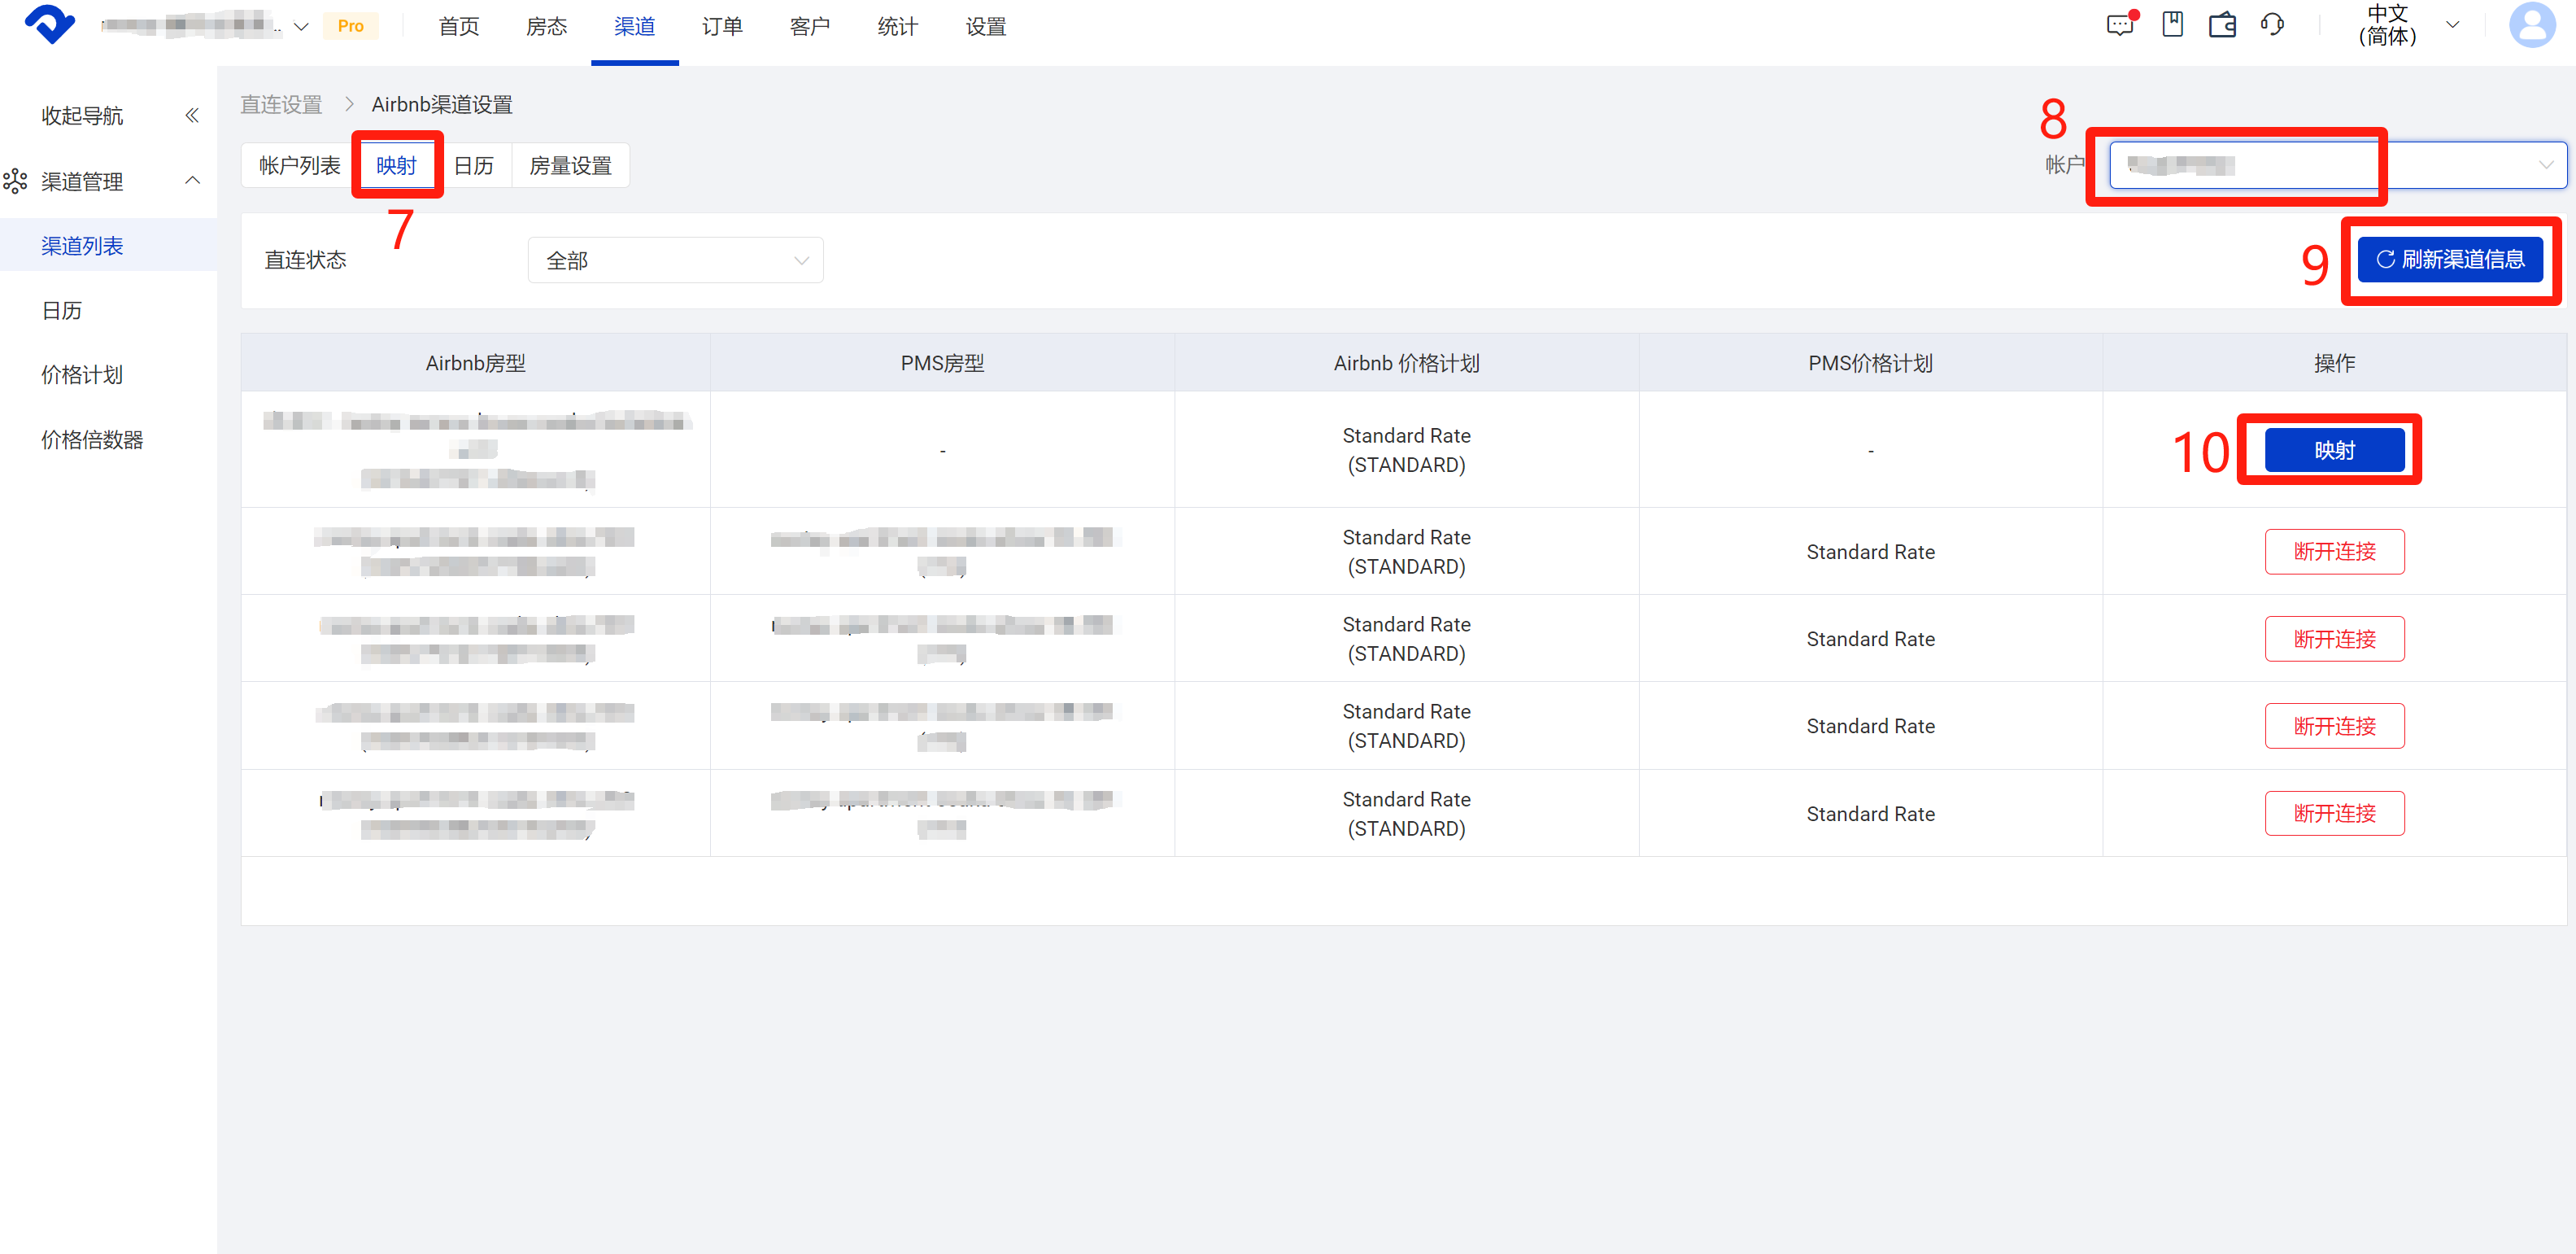Open 渠道 in top menu

pyautogui.click(x=634, y=27)
